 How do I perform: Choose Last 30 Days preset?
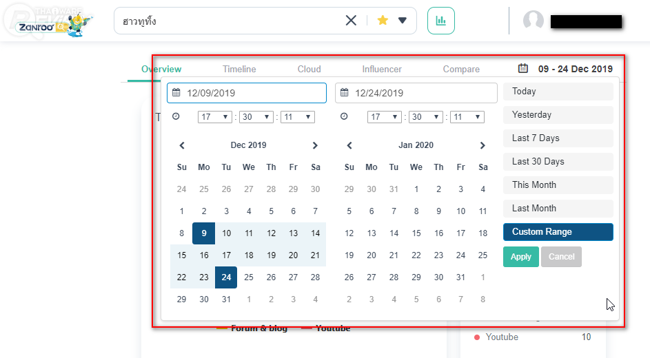[558, 161]
